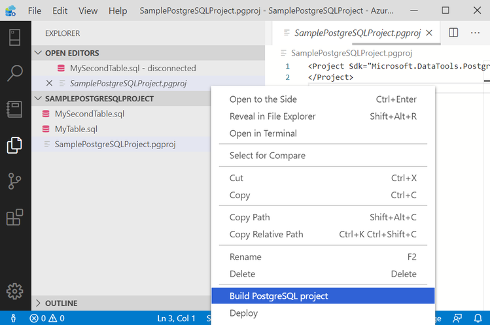Viewport: 490px width, 325px height.
Task: Collapse the Open Editors section
Action: click(x=39, y=53)
